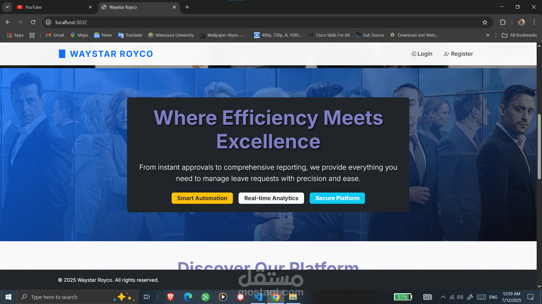
Task: Open the 480p, 720p, & 1080 bookmark
Action: [278, 35]
